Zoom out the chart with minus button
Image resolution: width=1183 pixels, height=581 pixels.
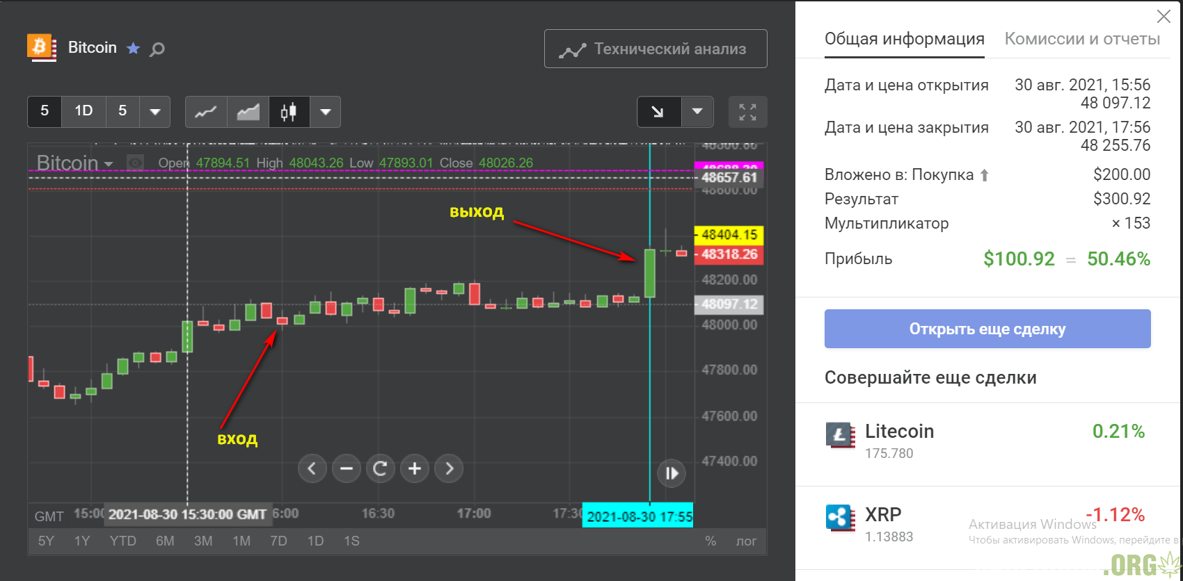click(x=346, y=469)
